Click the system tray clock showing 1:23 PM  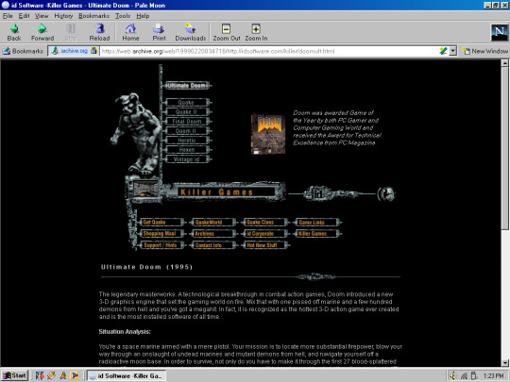(x=493, y=375)
